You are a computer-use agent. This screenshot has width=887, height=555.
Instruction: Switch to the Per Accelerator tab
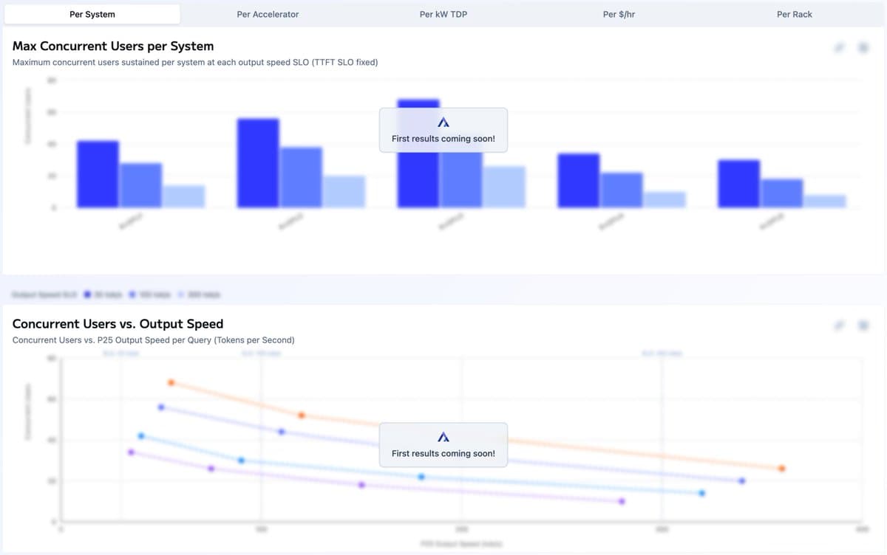(x=268, y=13)
